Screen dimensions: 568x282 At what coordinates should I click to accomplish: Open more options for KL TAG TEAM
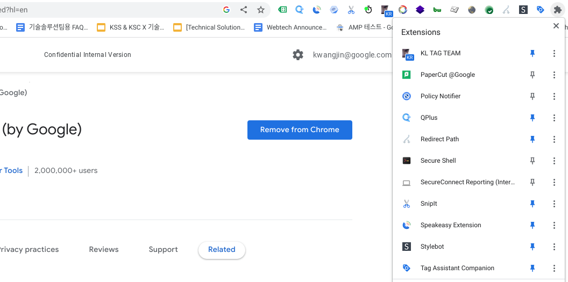[x=554, y=54]
